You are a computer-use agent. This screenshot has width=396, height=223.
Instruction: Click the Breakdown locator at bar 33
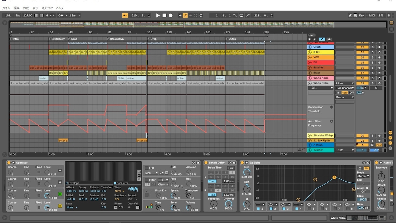(57, 39)
